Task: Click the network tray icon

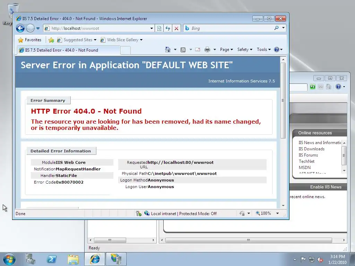Action: [312, 259]
